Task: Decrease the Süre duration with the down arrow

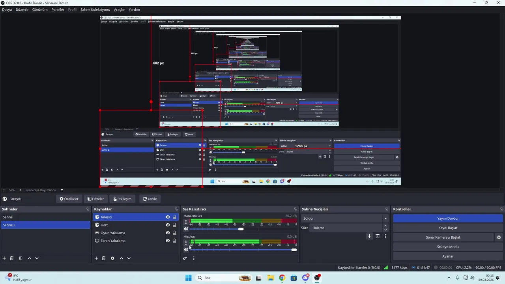Action: [x=385, y=230]
